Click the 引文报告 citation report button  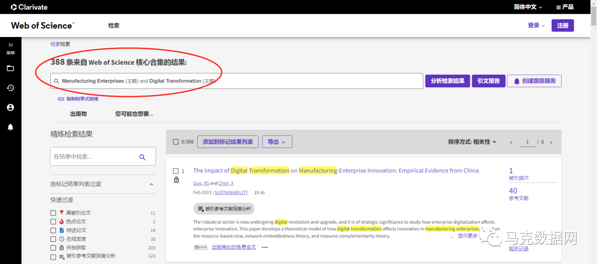click(489, 81)
